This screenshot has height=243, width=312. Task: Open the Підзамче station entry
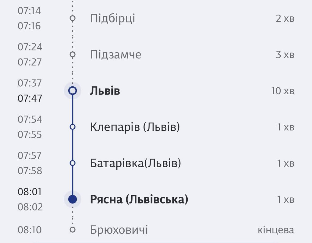(115, 55)
